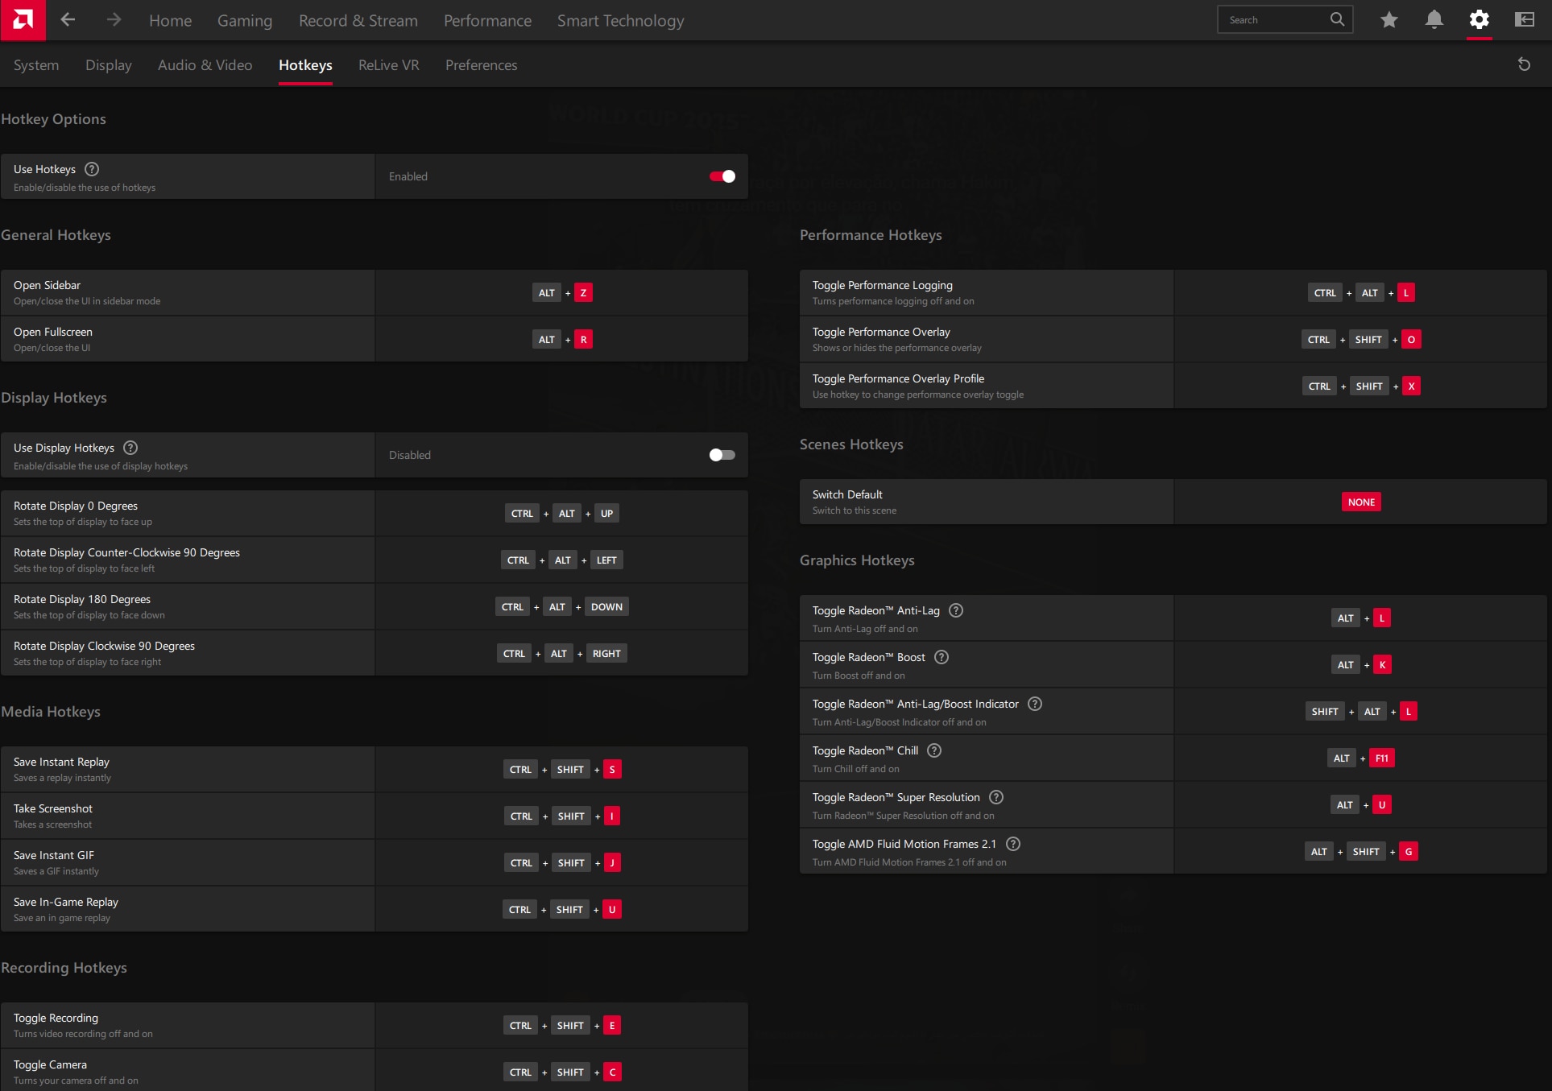Click the 'Toggle Recording' label
This screenshot has height=1091, width=1552.
(56, 1018)
